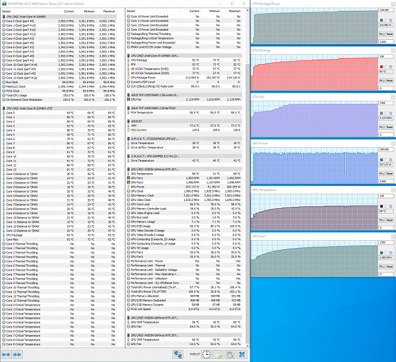The image size is (396, 362).
Task: Select the Total CPU Usage row
Action: 59,95
